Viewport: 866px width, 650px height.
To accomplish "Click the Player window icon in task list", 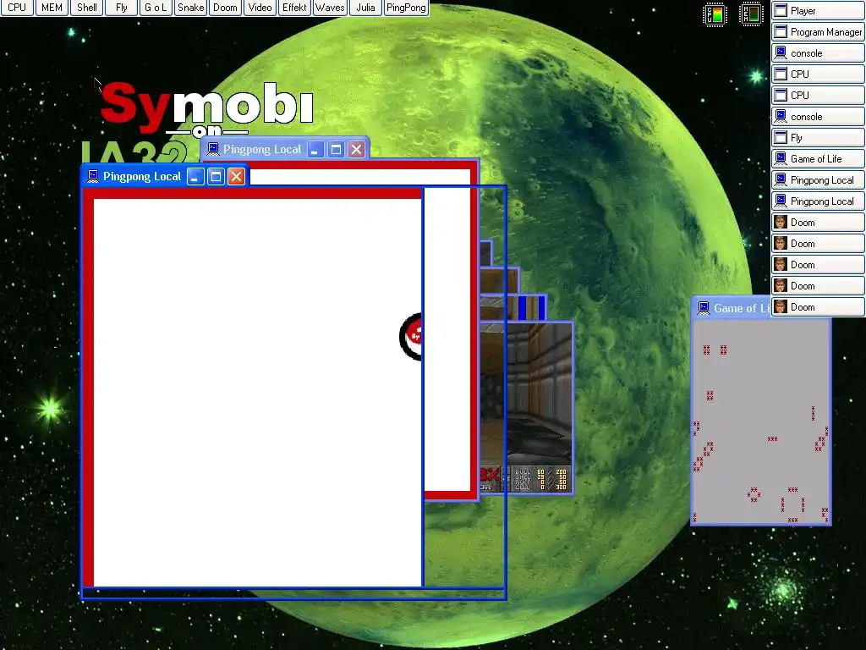I will click(781, 10).
